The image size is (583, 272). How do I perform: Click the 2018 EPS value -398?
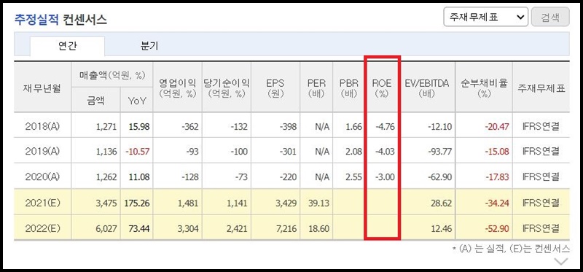(288, 126)
